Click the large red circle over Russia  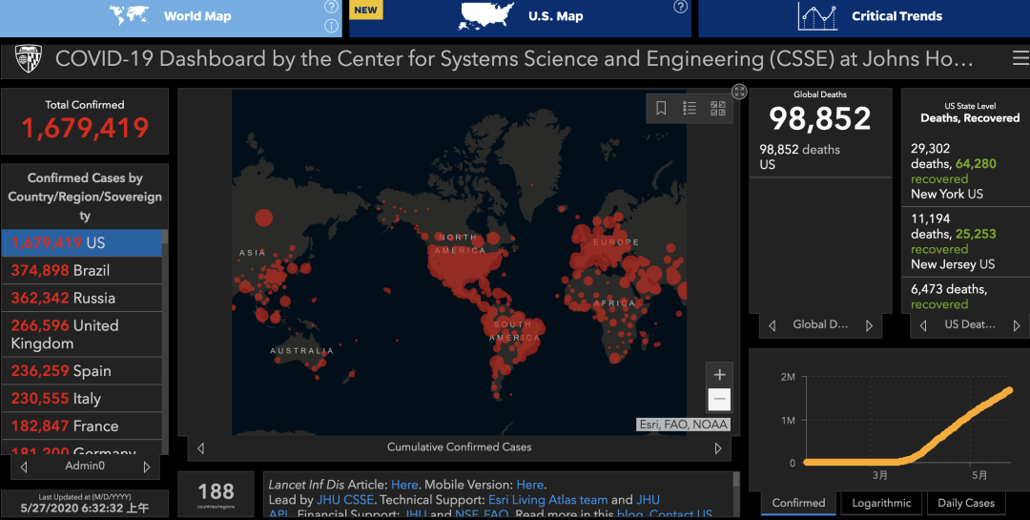263,218
